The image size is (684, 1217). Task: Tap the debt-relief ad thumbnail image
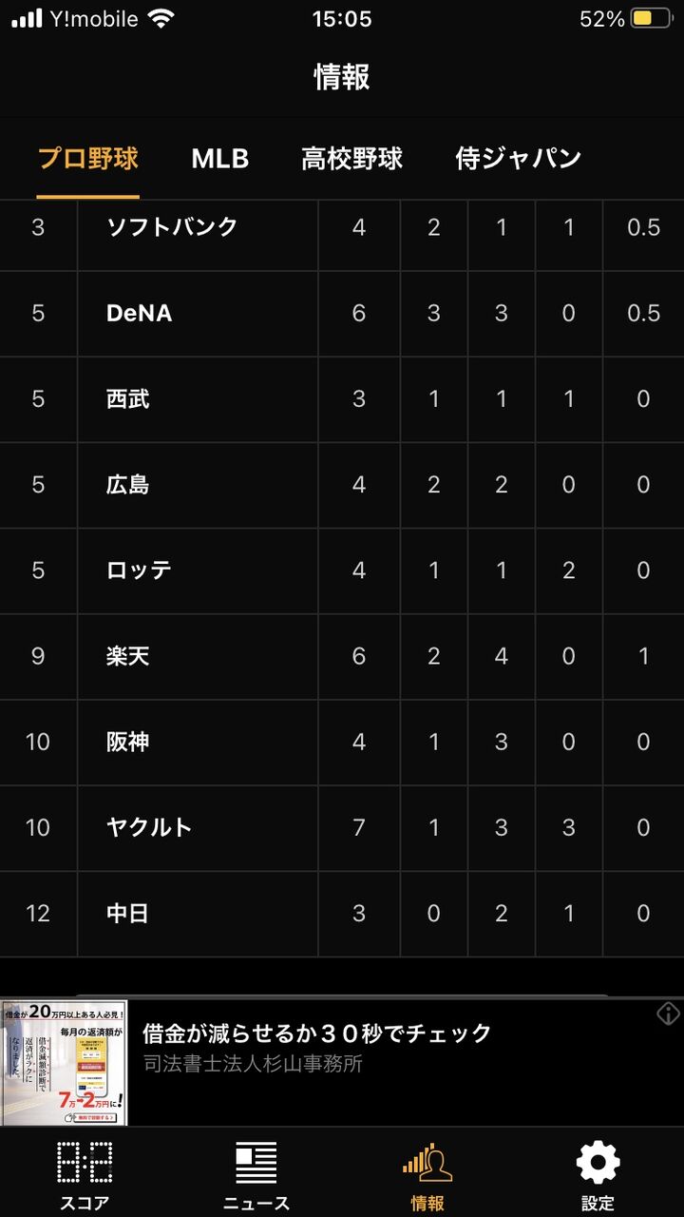[65, 1063]
